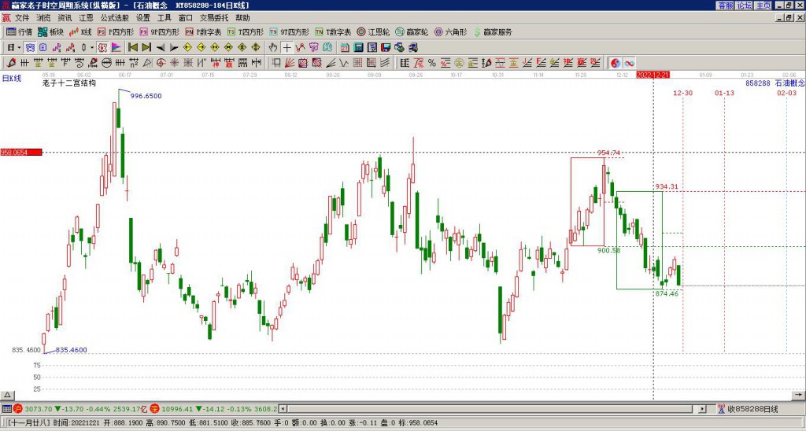Click the 958.0654 red price label
This screenshot has height=431, width=806.
[x=21, y=152]
